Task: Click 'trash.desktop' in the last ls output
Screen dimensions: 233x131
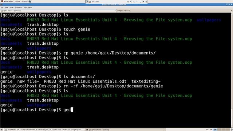Action: click(43, 100)
